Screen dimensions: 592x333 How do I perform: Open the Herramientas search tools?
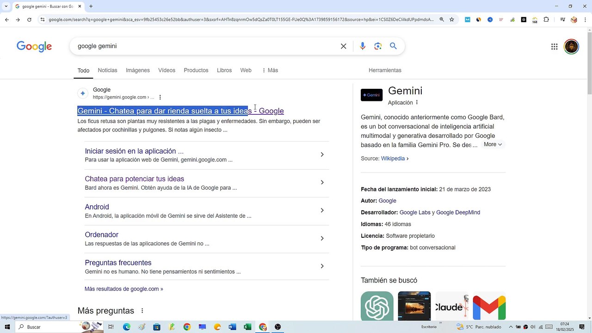385,70
